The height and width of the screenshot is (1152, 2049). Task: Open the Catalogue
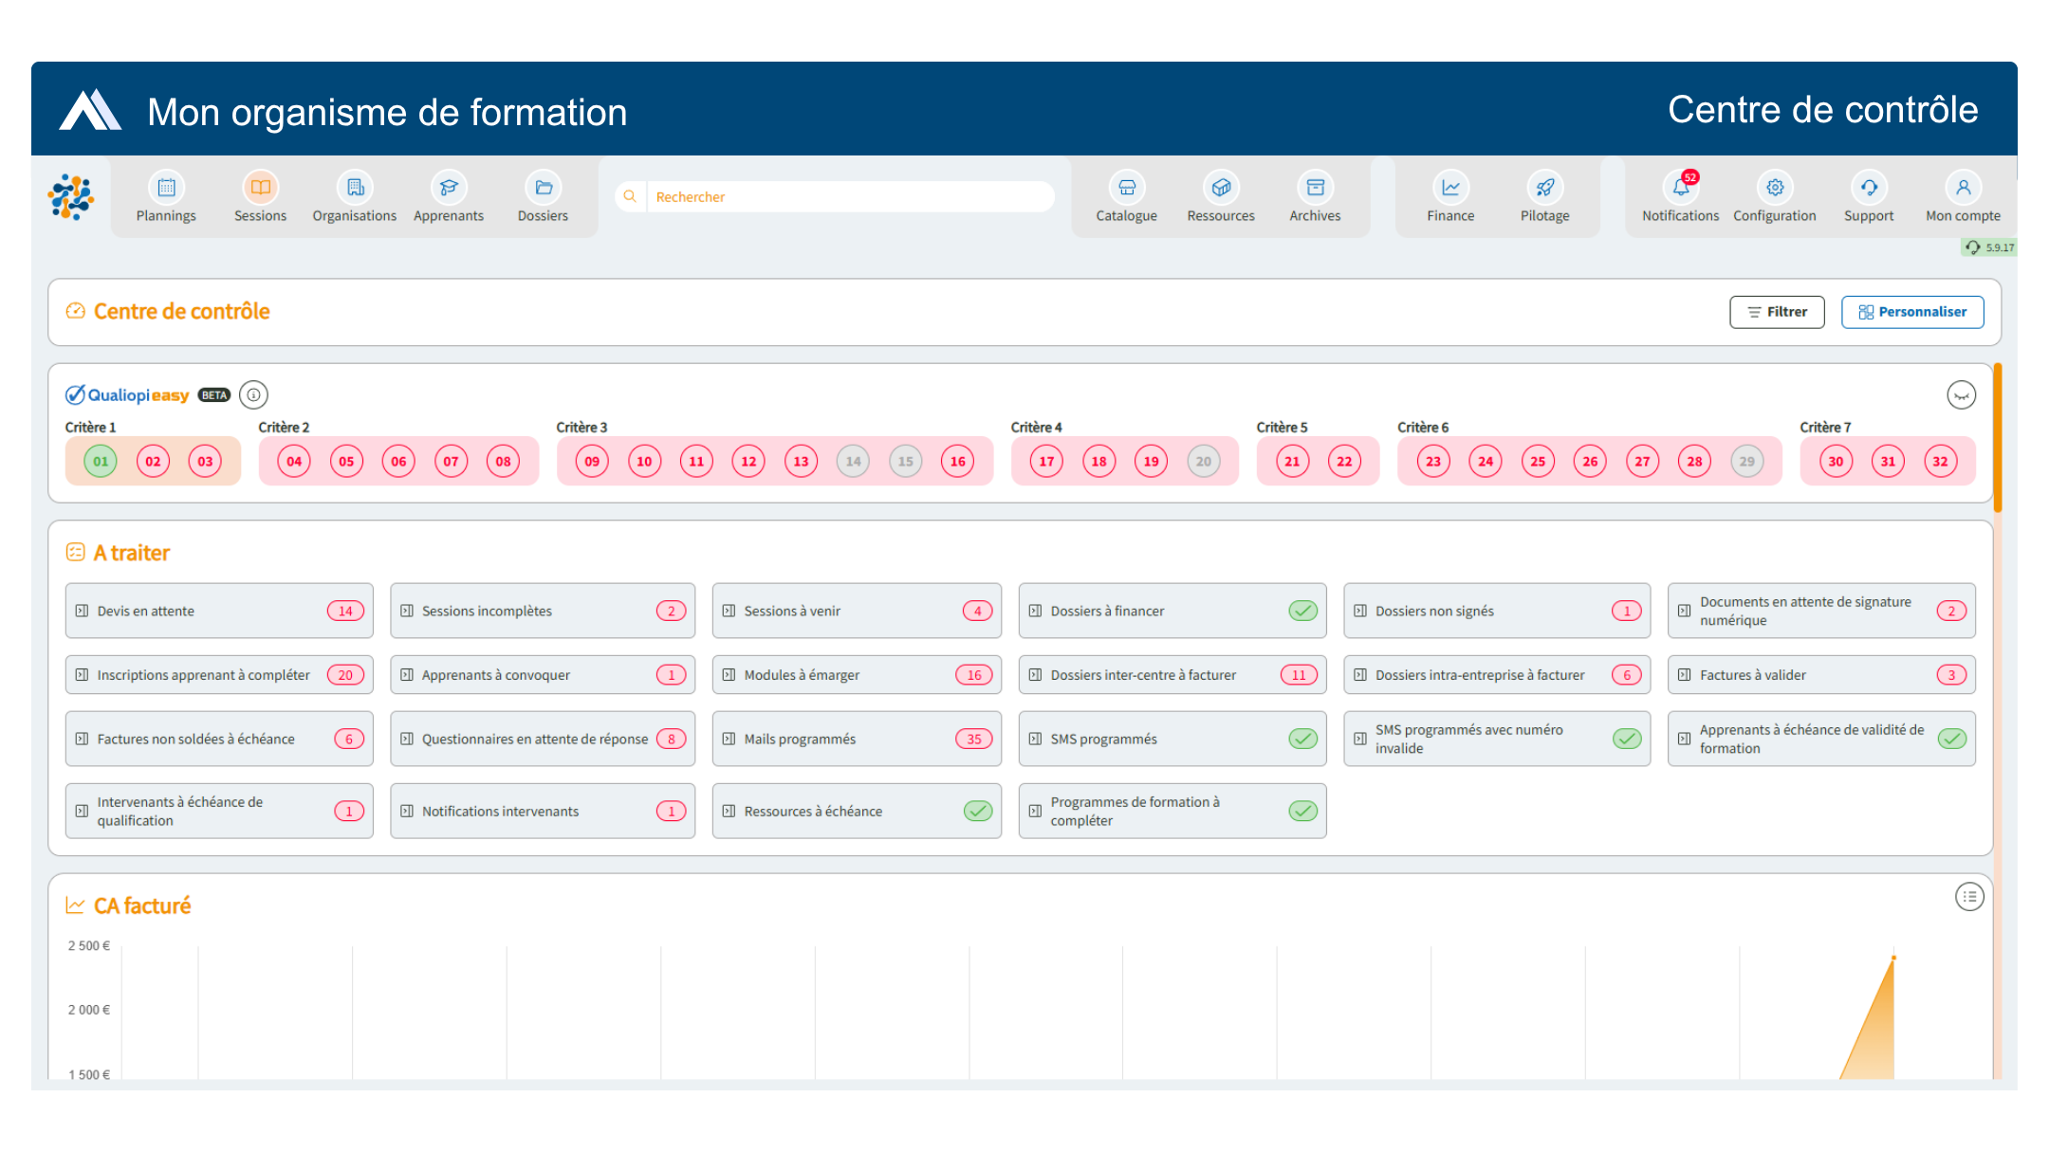[1126, 197]
